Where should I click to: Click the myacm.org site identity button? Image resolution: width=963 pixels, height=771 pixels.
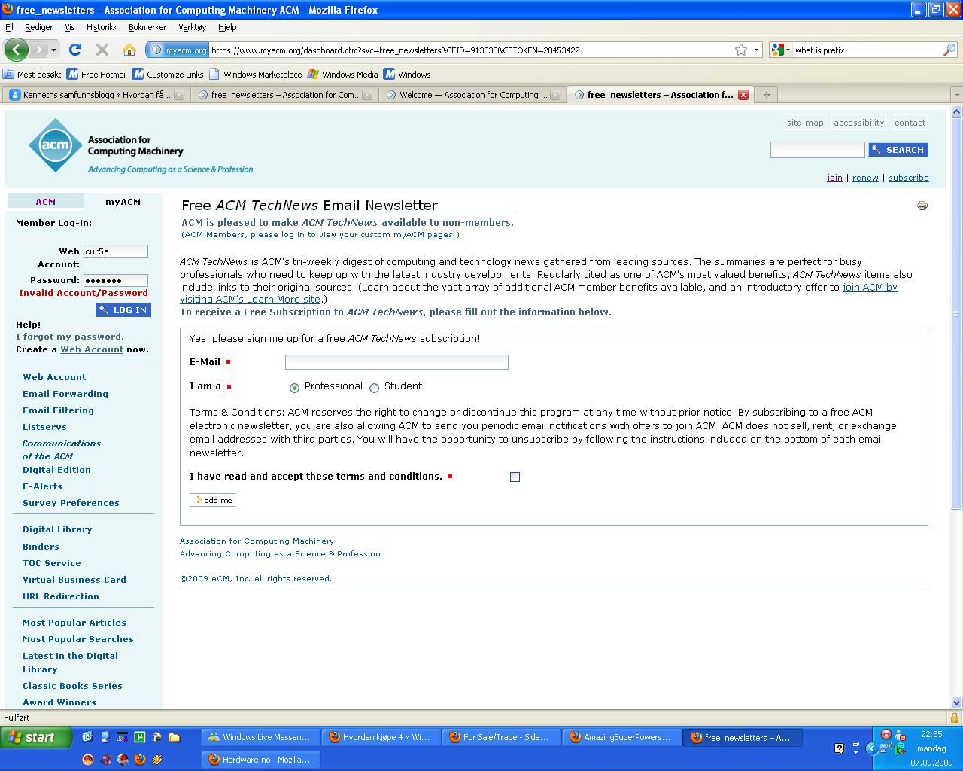177,50
